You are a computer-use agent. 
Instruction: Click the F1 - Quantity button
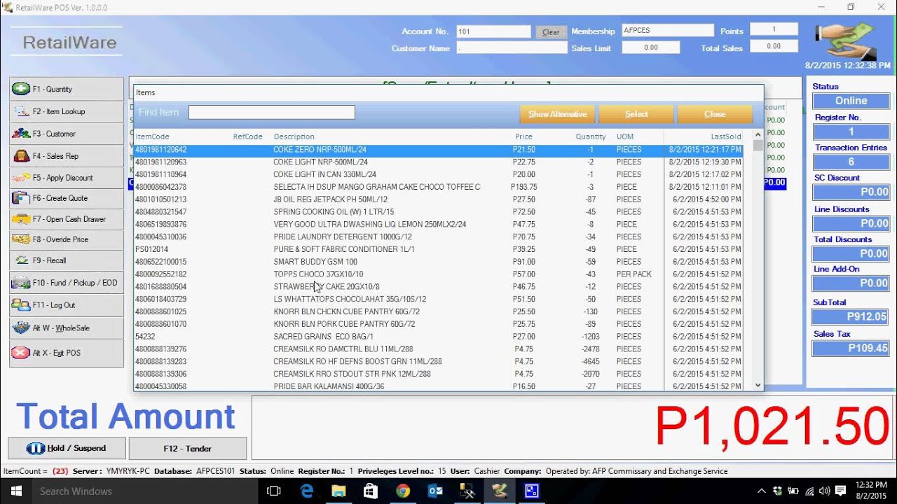[67, 89]
